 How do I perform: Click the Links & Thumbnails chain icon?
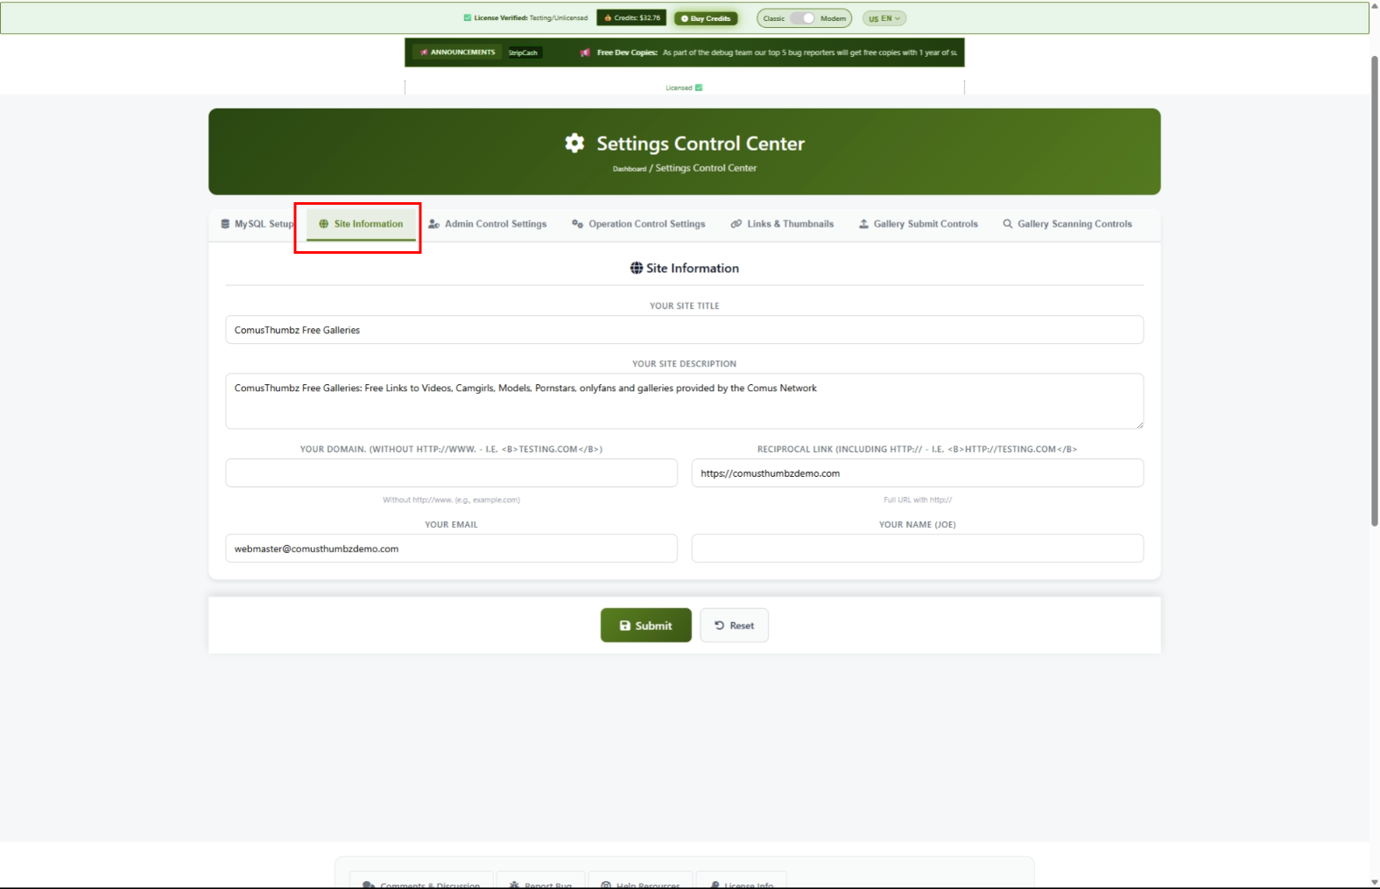pos(736,224)
